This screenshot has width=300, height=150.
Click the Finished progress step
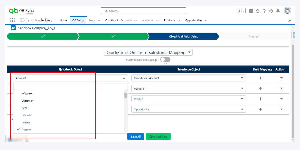tap(253, 36)
